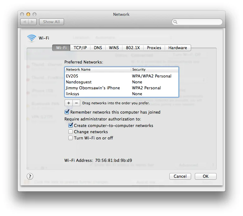Confirm settings with OK button
The width and height of the screenshot is (243, 216).
206,176
